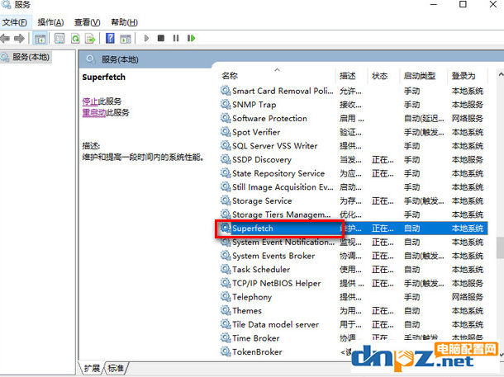504x377 pixels.
Task: Click the gear icon beside Telephony
Action: (226, 297)
